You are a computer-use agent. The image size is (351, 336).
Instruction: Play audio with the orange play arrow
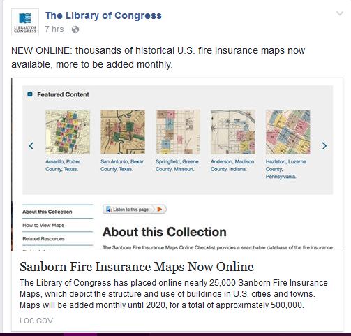[160, 210]
